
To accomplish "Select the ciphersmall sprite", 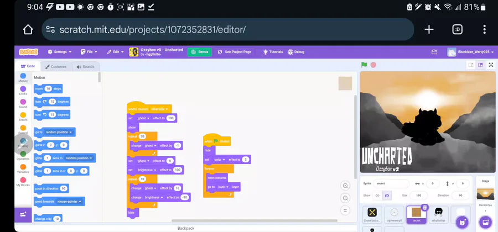I will pos(394,214).
